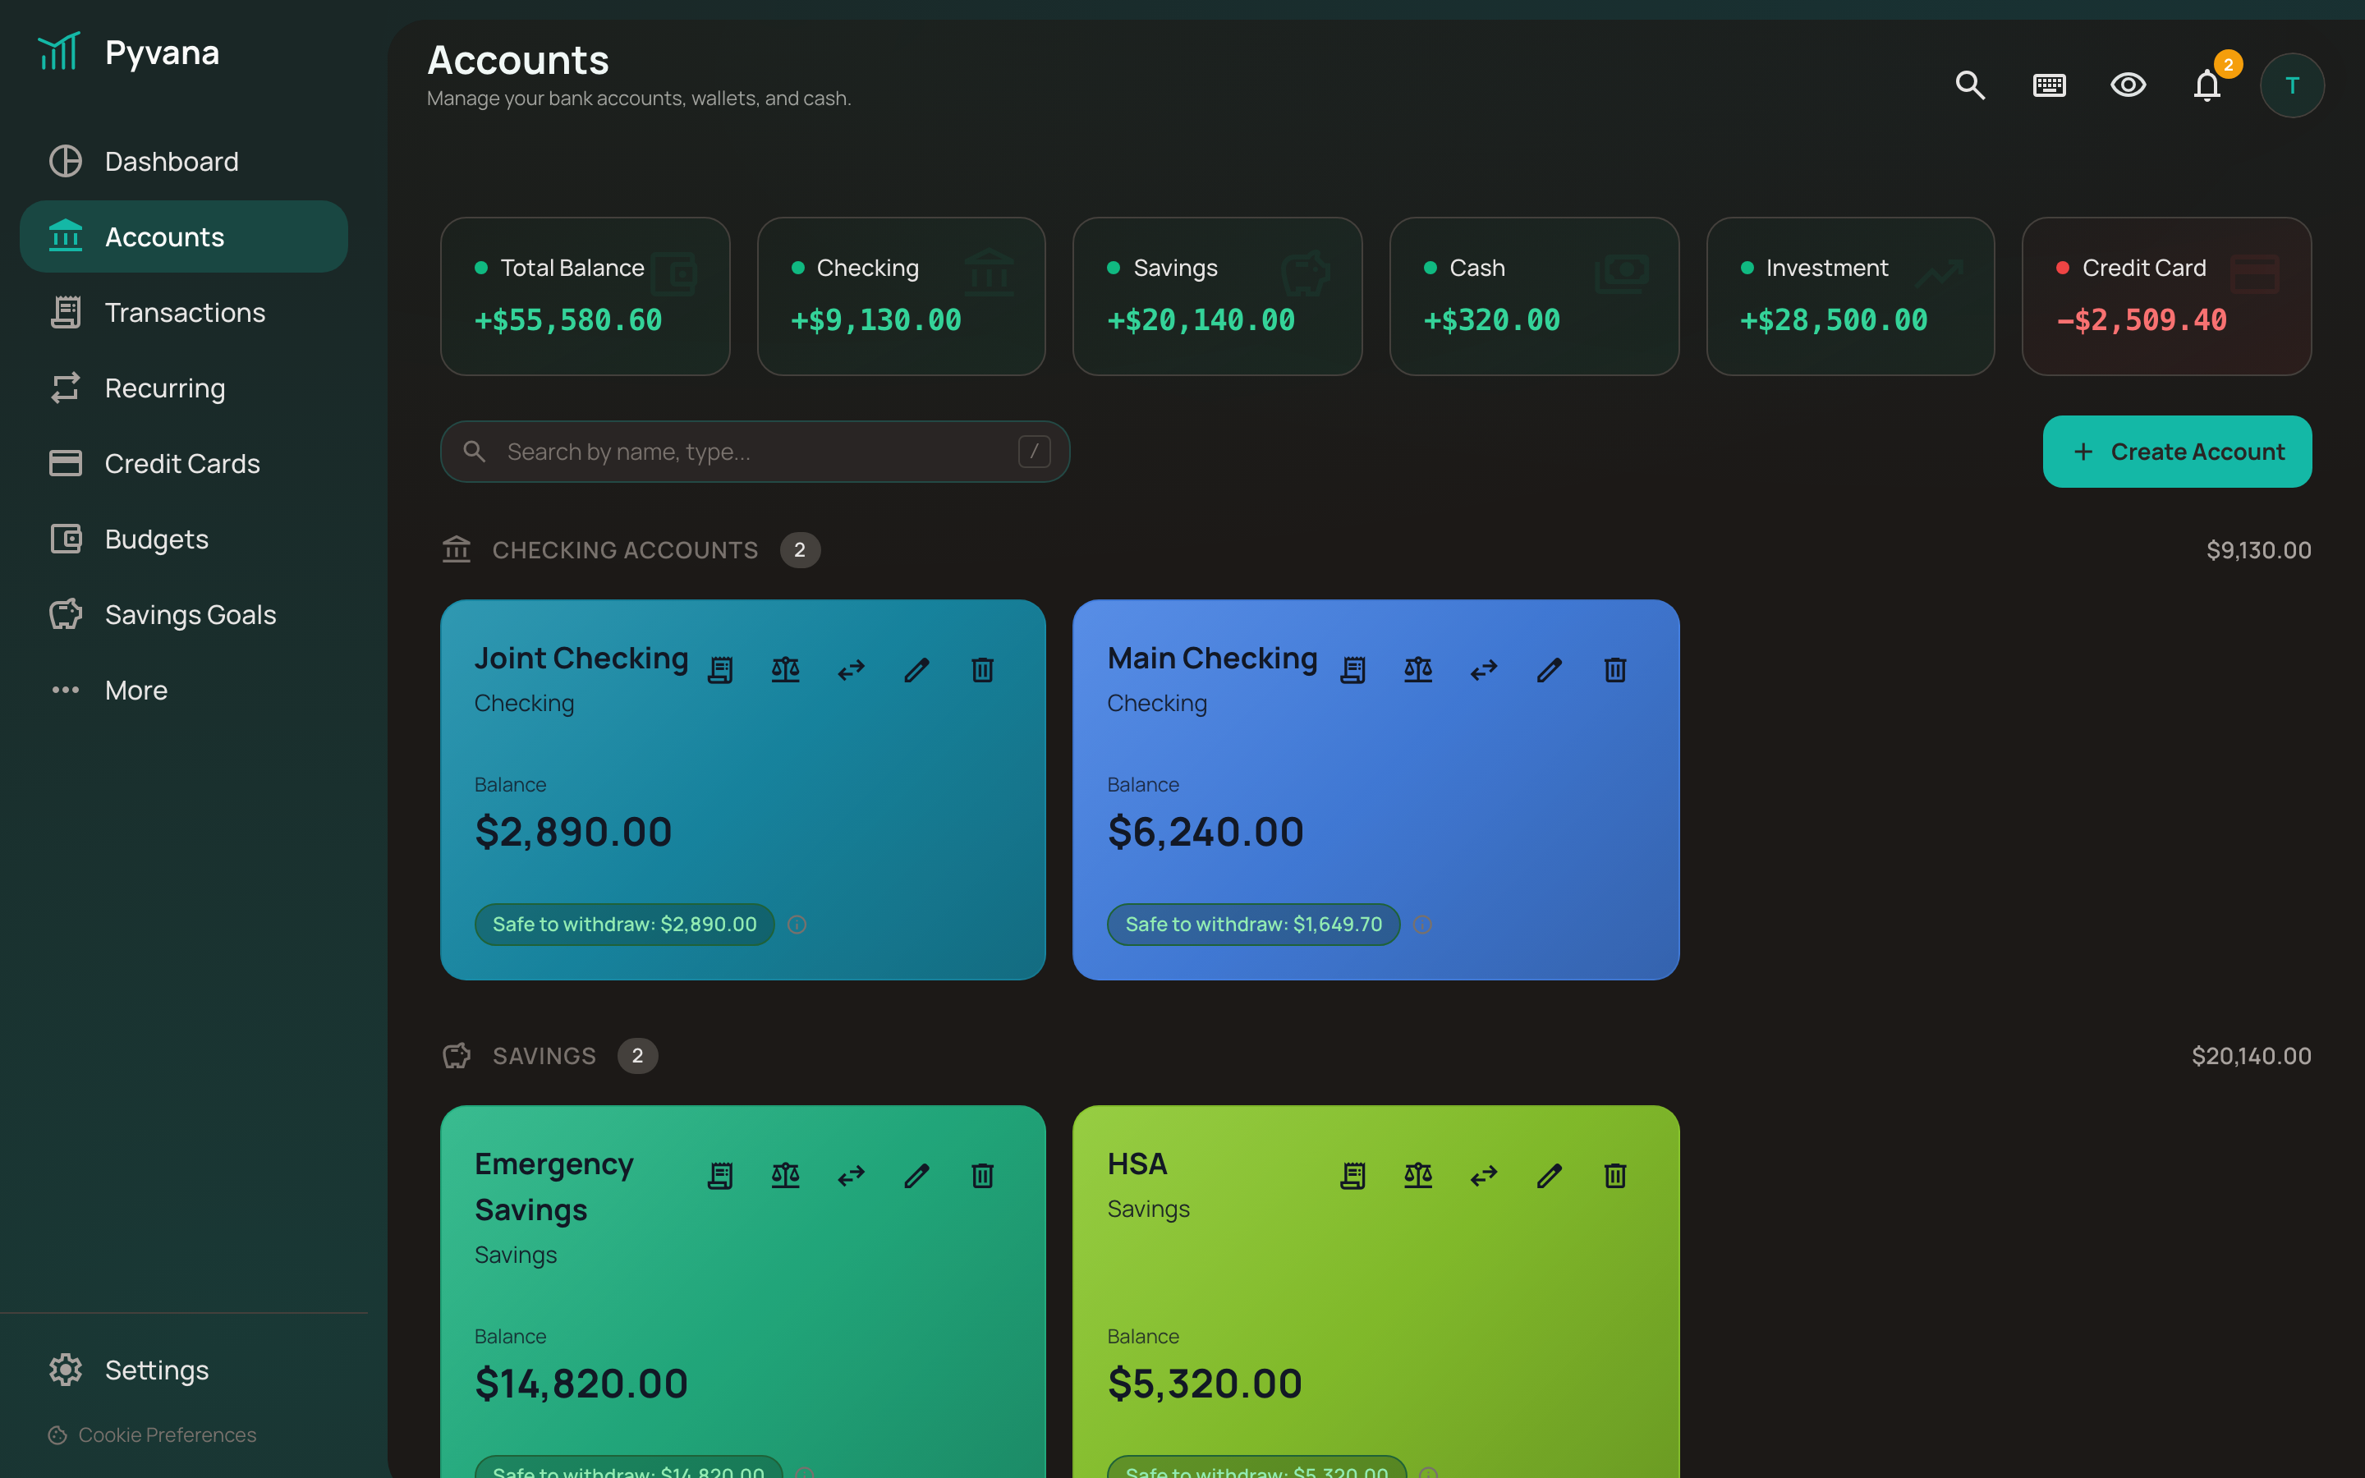Viewport: 2365px width, 1478px height.
Task: Select Savings summary card
Action: [x=1218, y=296]
